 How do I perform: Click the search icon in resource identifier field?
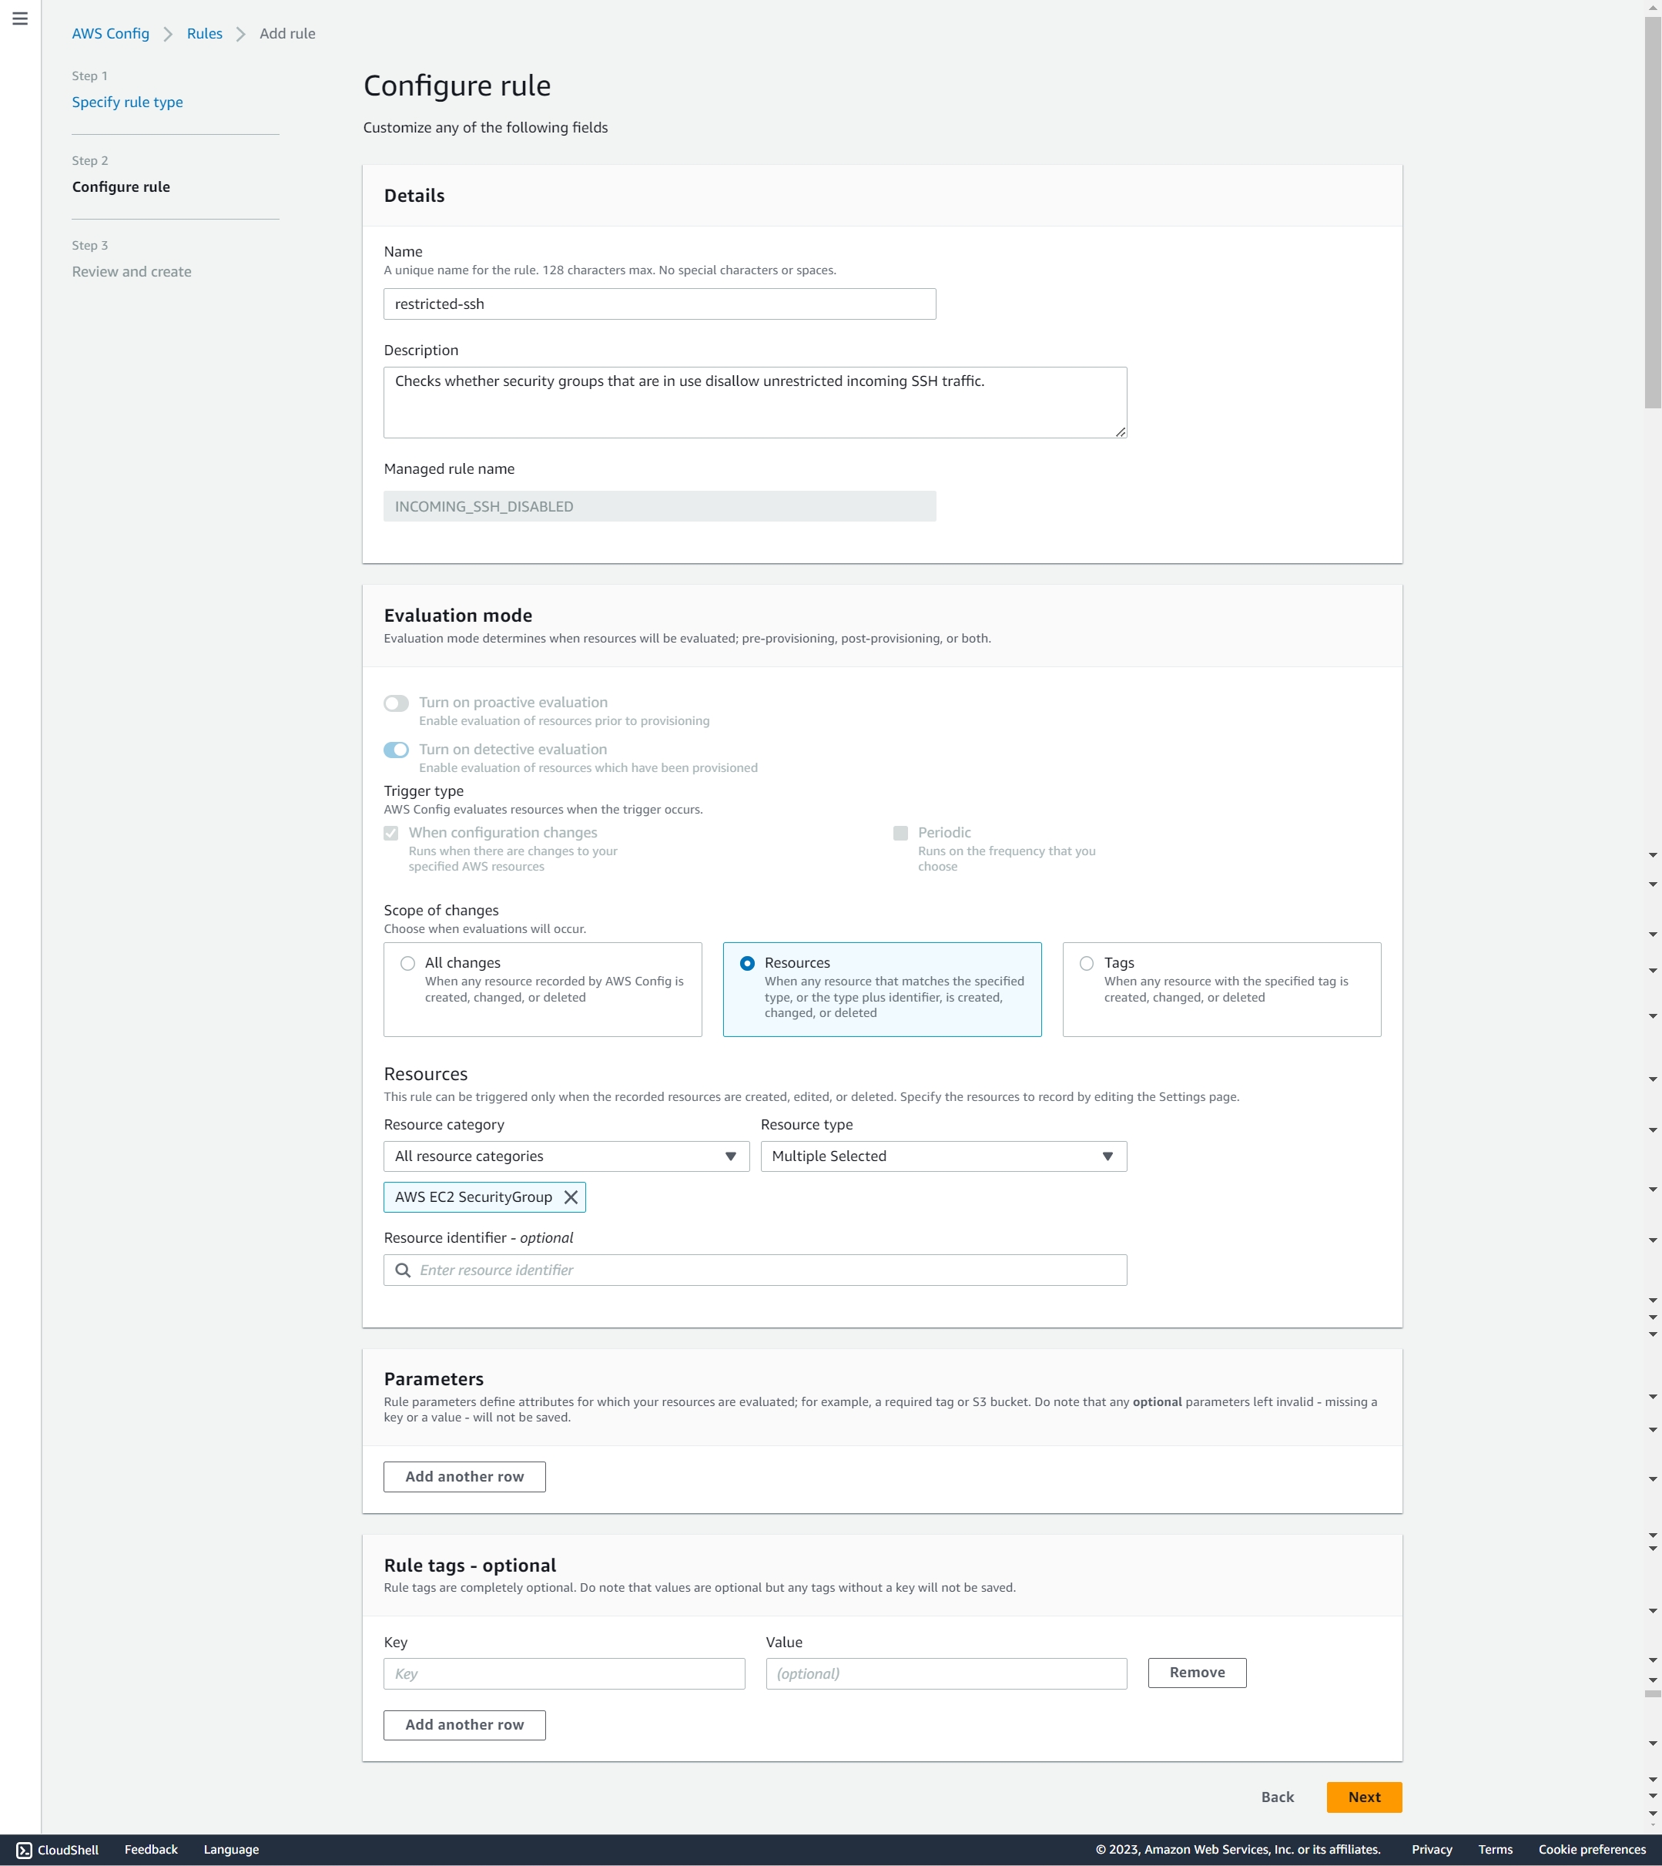coord(403,1270)
